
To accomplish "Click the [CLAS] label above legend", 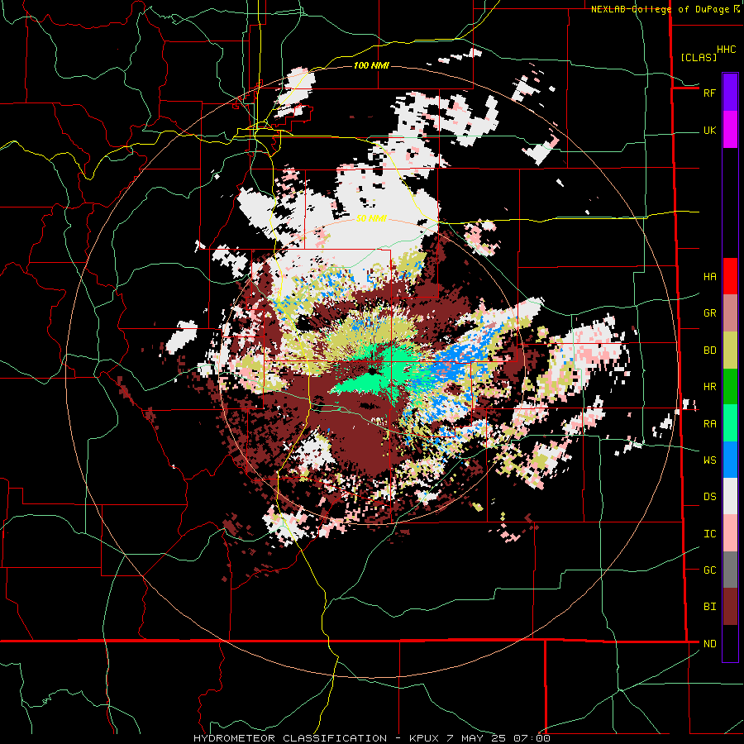I will (699, 57).
